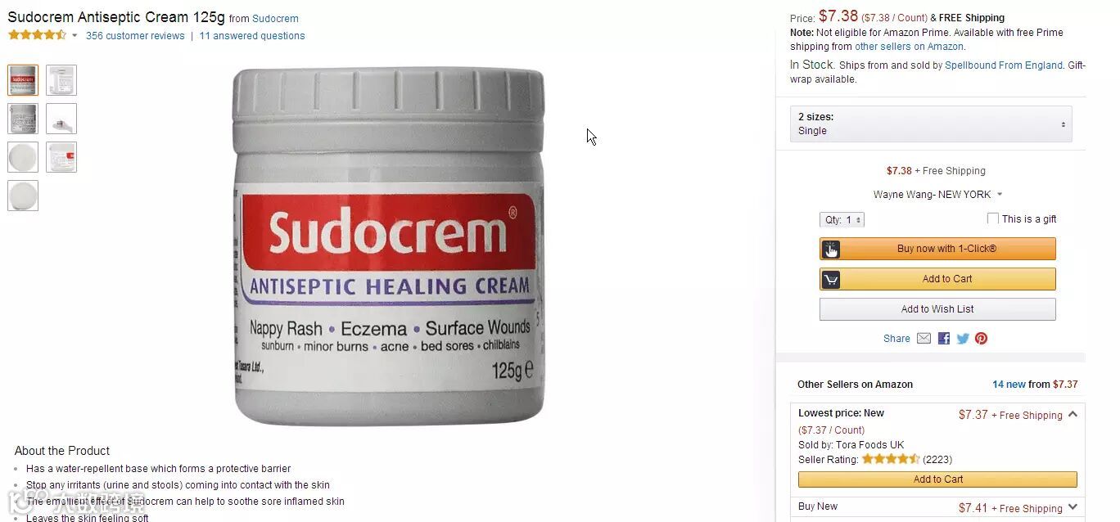Screen dimensions: 1120x522
Task: Collapse the Lowest price: New offer
Action: coord(1073,414)
